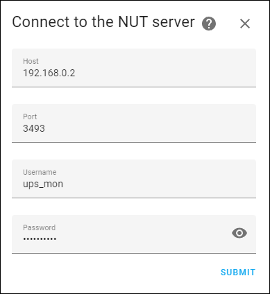This screenshot has width=270, height=294.
Task: Focus the Host input field
Action: coord(134,68)
